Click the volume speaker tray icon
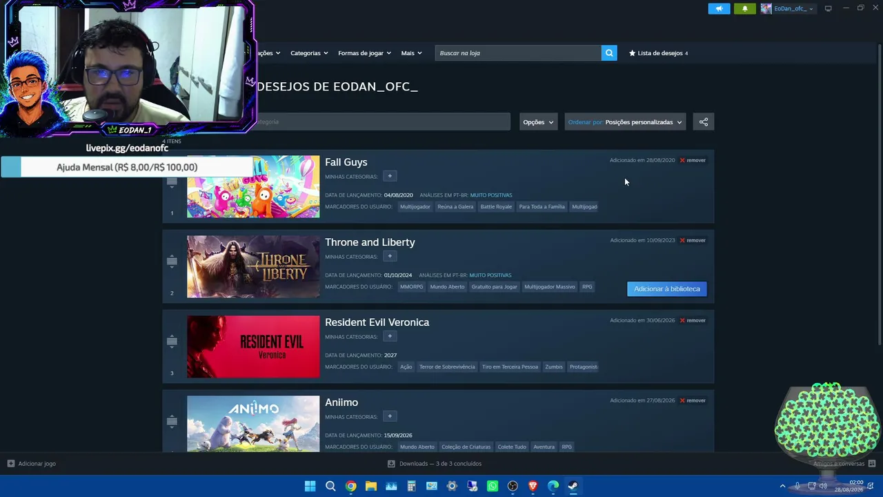Viewport: 883px width, 497px height. [x=823, y=486]
